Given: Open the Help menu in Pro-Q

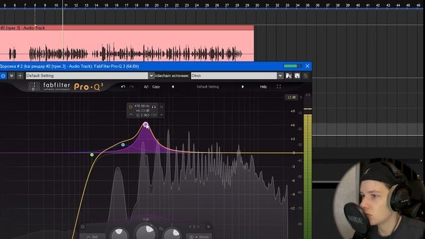Looking at the screenshot, I should [x=264, y=87].
